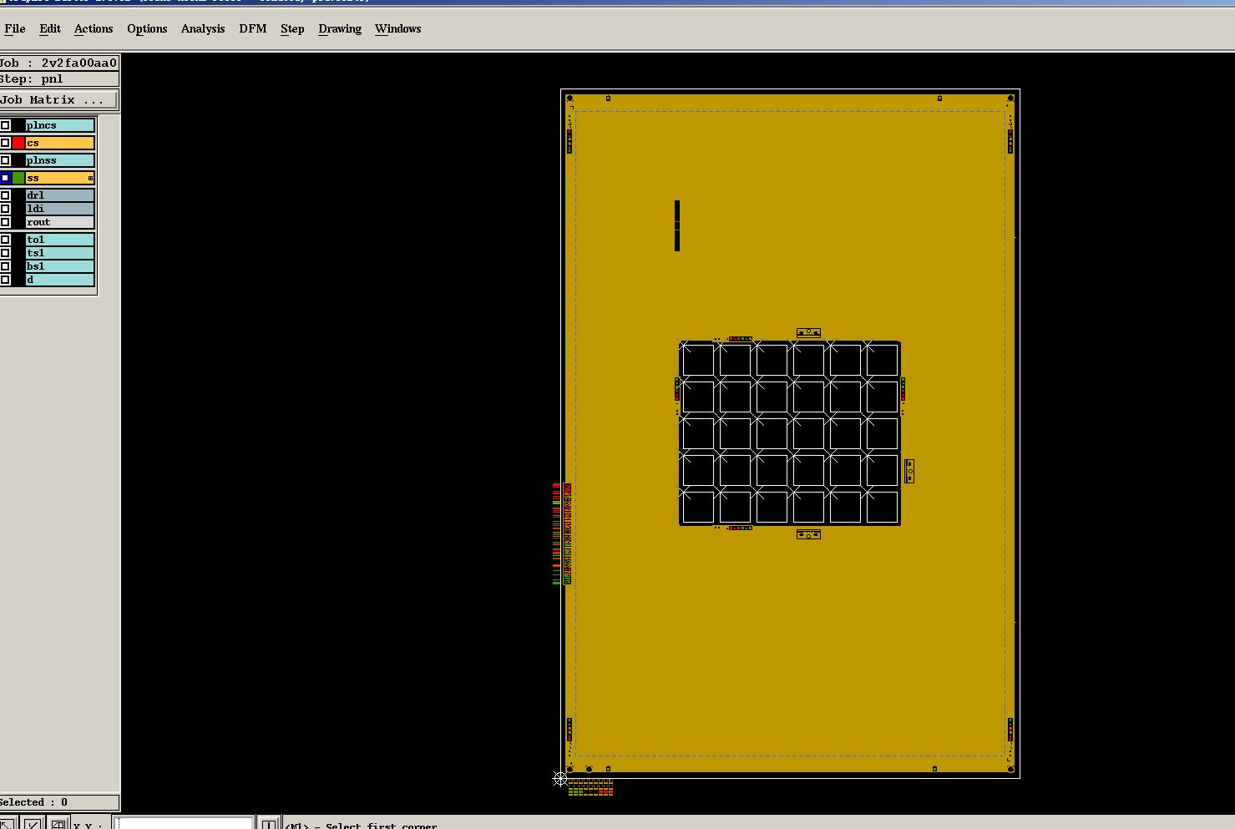Click the red color swatch of cs layer
This screenshot has height=829, width=1235.
coord(18,143)
